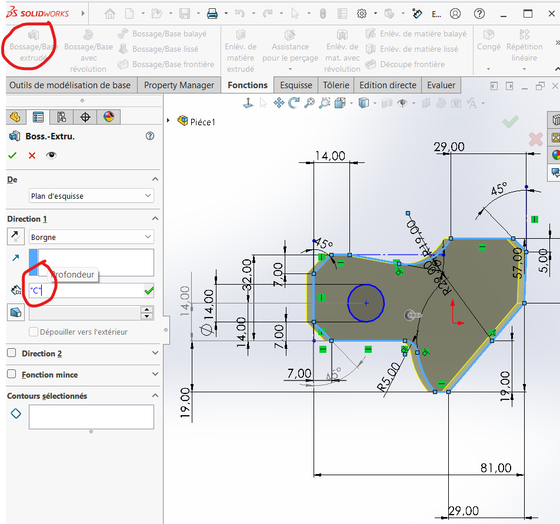Viewport: 560px width, 524px height.
Task: Enable the Fonction mince checkbox
Action: [x=12, y=374]
